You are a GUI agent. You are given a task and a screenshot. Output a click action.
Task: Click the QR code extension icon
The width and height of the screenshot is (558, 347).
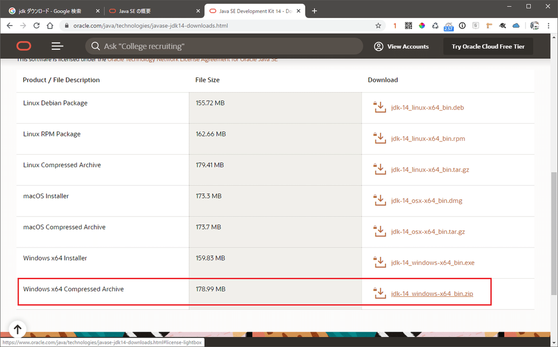(408, 26)
